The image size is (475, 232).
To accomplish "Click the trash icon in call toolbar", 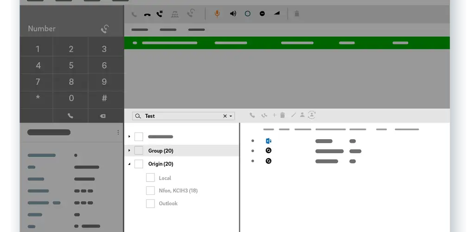I will (x=297, y=14).
